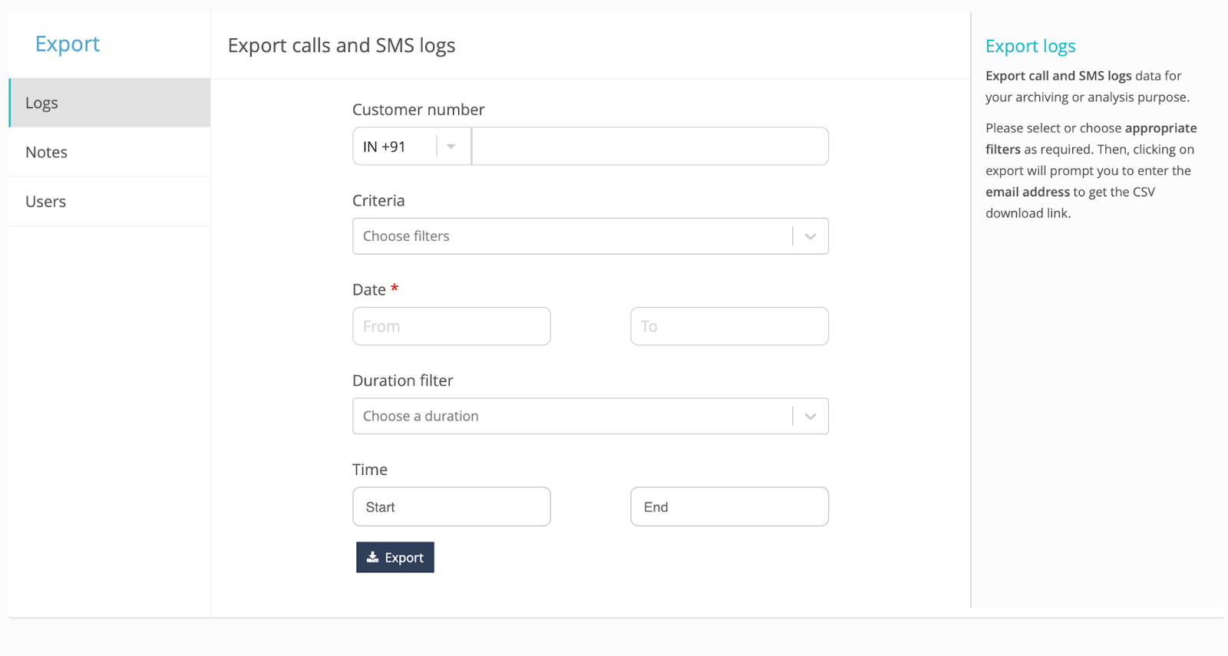Click the Duration filter label
The height and width of the screenshot is (656, 1228).
(402, 381)
